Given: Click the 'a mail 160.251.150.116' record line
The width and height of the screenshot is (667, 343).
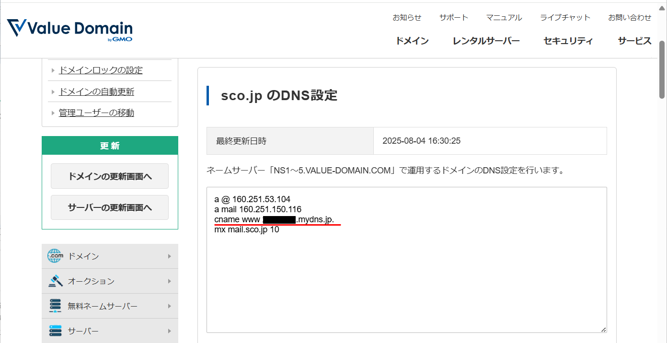Looking at the screenshot, I should [258, 209].
